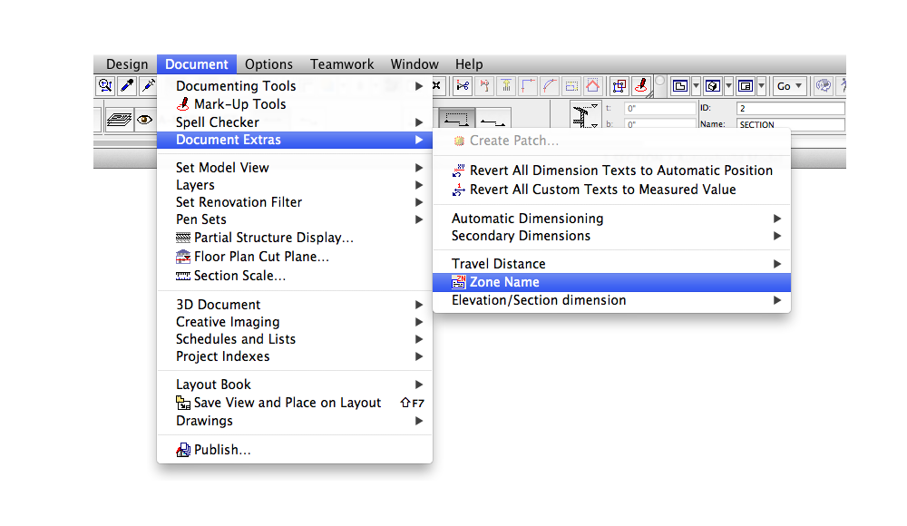Click the red stamp mark-up toolbar icon
This screenshot has width=907, height=526.
click(x=641, y=86)
